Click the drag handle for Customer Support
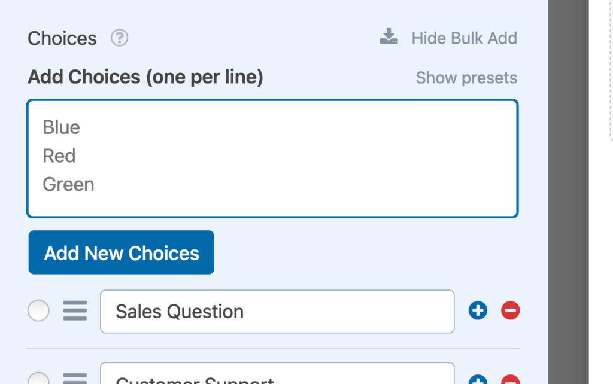Viewport: 613px width, 384px height. [x=74, y=379]
